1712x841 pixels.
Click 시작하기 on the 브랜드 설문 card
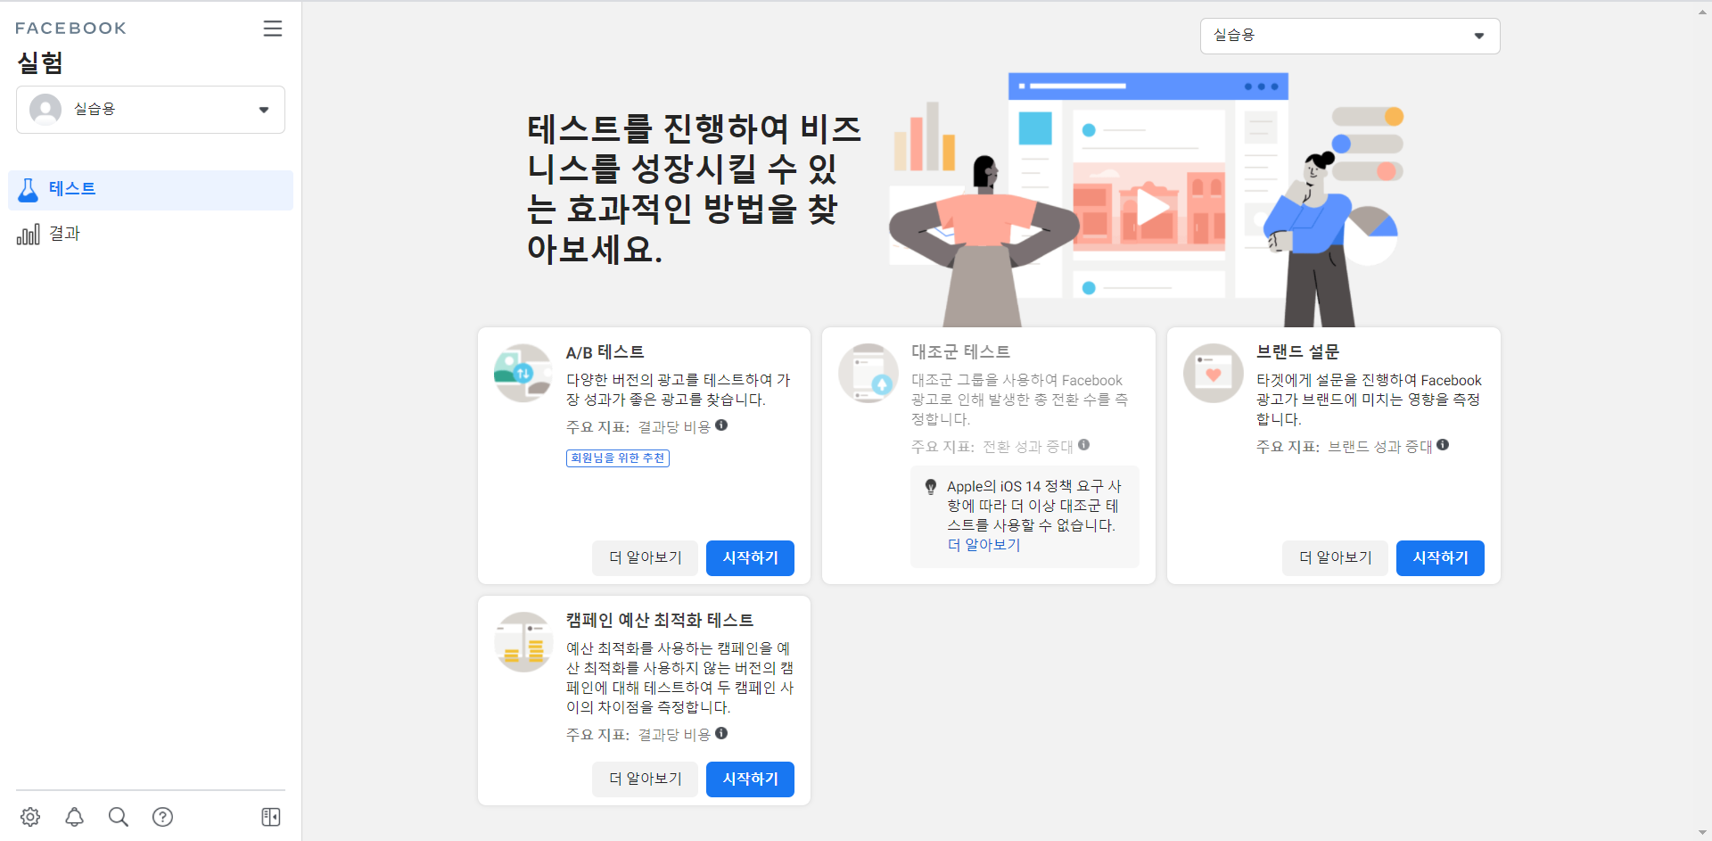[1440, 558]
